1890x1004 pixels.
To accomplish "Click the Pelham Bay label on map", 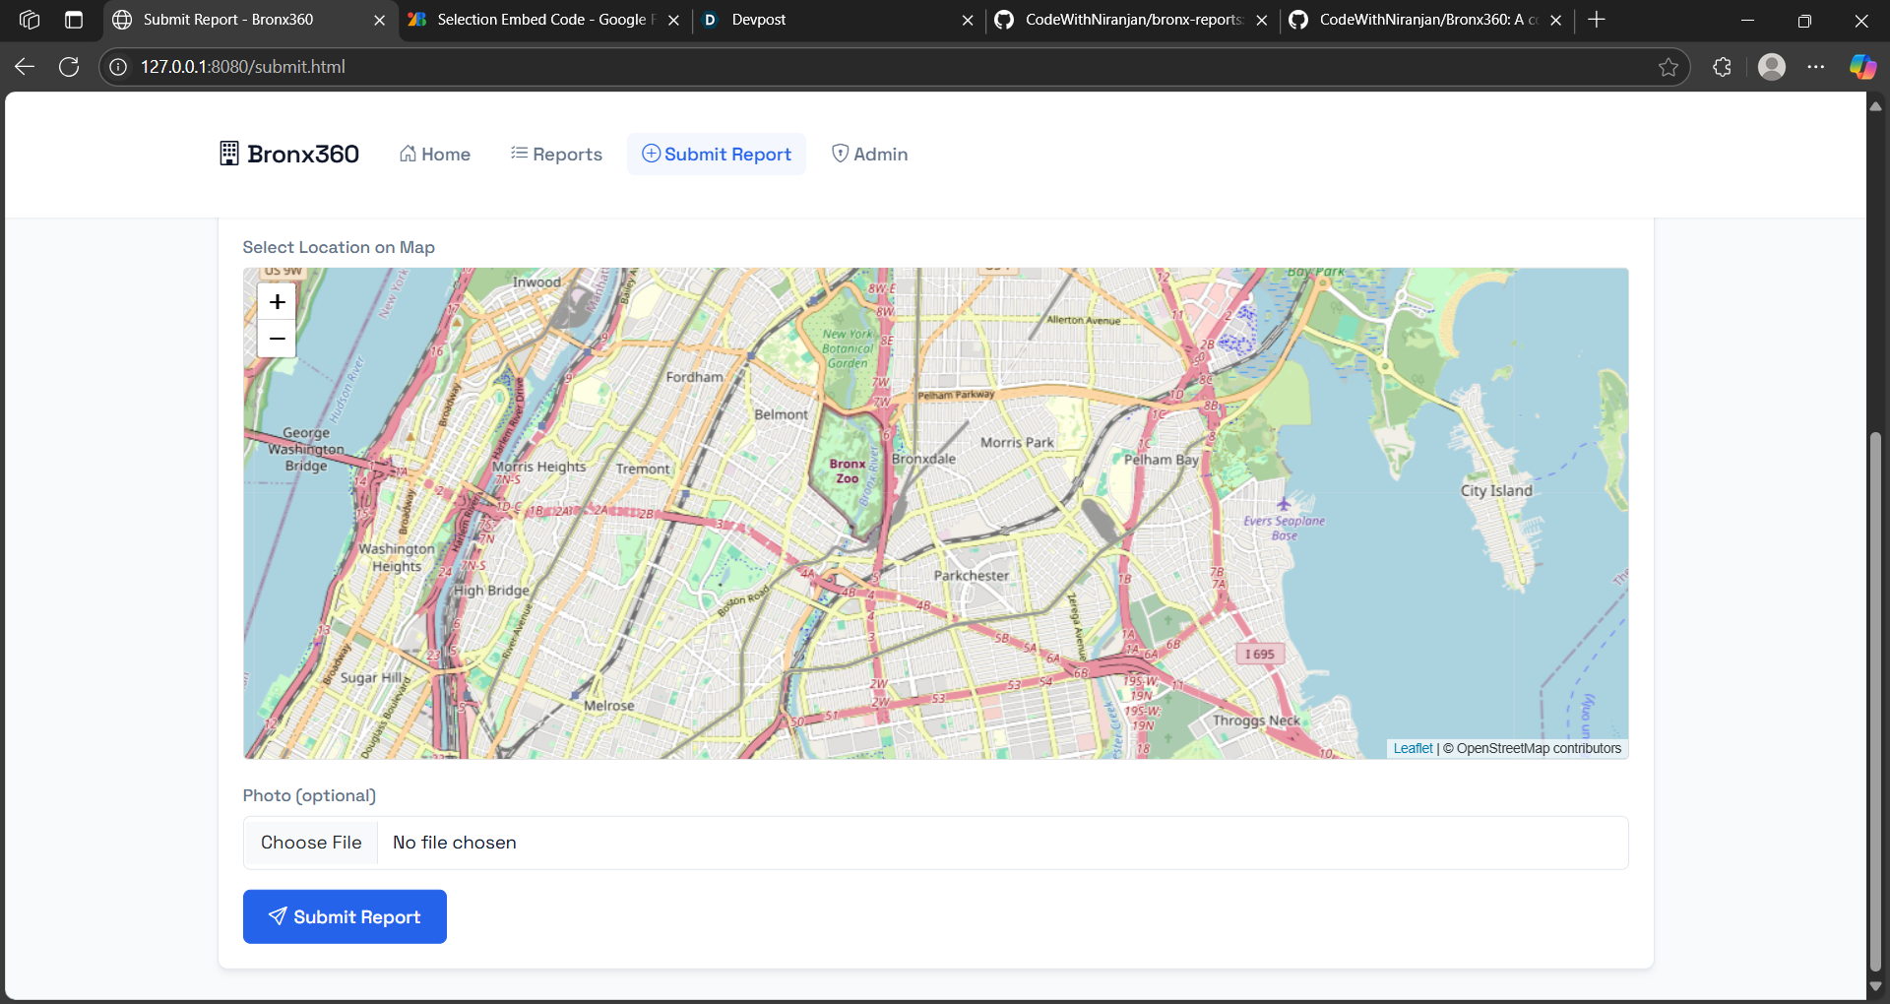I will (x=1162, y=460).
